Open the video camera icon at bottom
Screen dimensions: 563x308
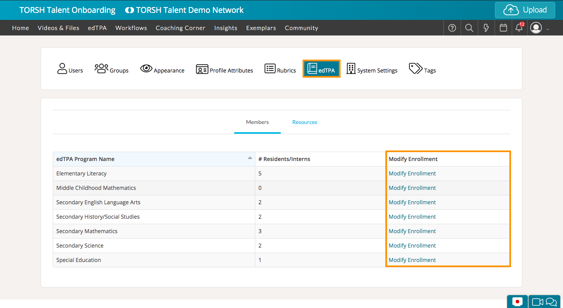(538, 302)
